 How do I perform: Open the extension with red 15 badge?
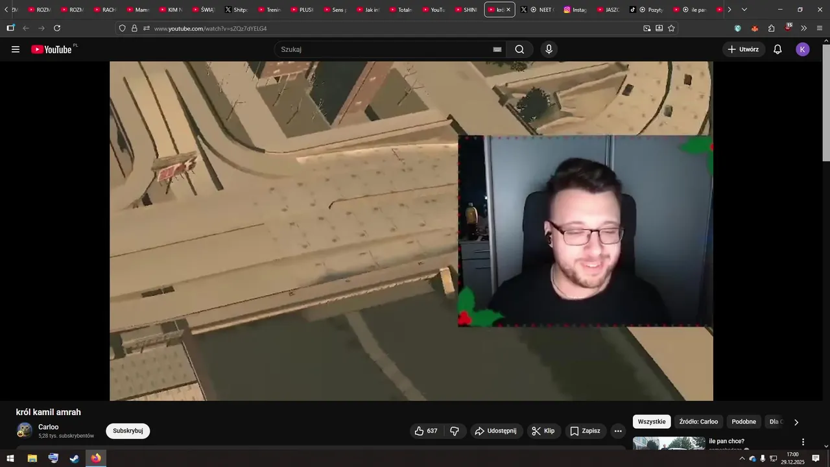click(788, 28)
